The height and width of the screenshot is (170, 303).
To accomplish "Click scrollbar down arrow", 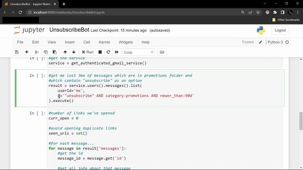I will pos(301,168).
